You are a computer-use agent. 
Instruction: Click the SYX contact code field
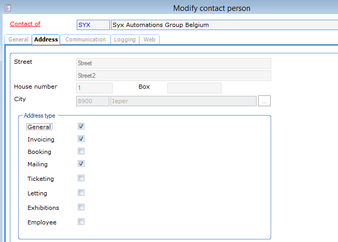point(93,25)
